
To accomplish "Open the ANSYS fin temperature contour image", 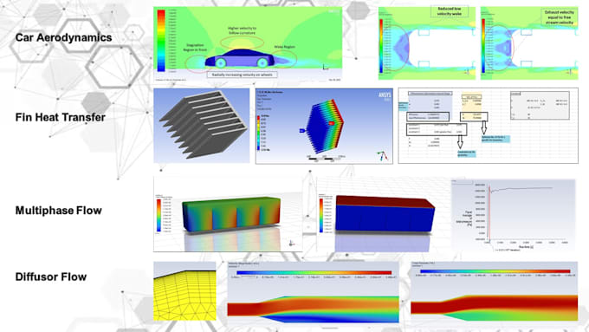I will [x=324, y=126].
